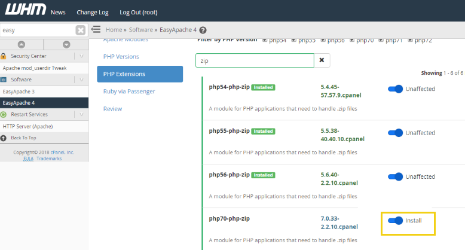Toggle the php70-php-zip Install switch
465x250 pixels.
(395, 221)
